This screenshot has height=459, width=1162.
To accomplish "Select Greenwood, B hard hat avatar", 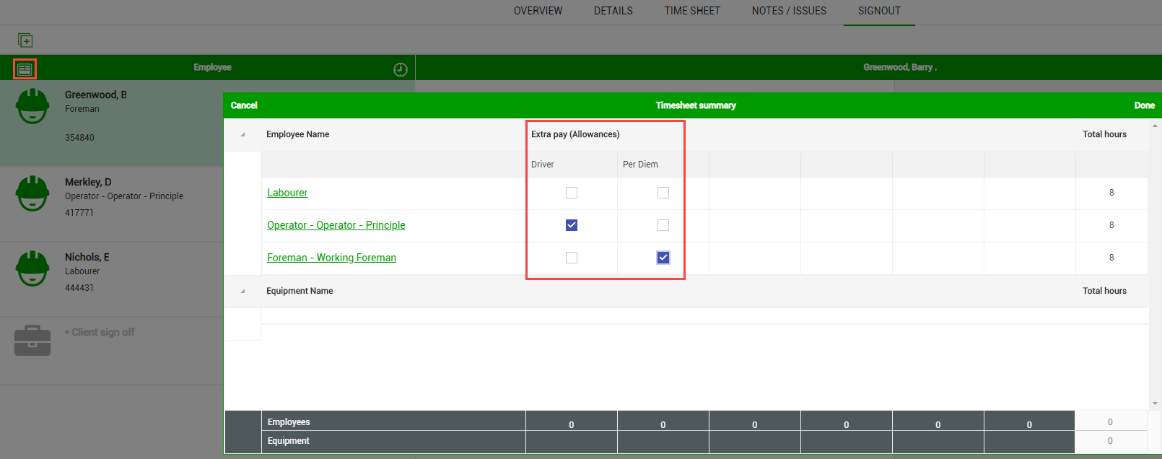I will pyautogui.click(x=32, y=106).
